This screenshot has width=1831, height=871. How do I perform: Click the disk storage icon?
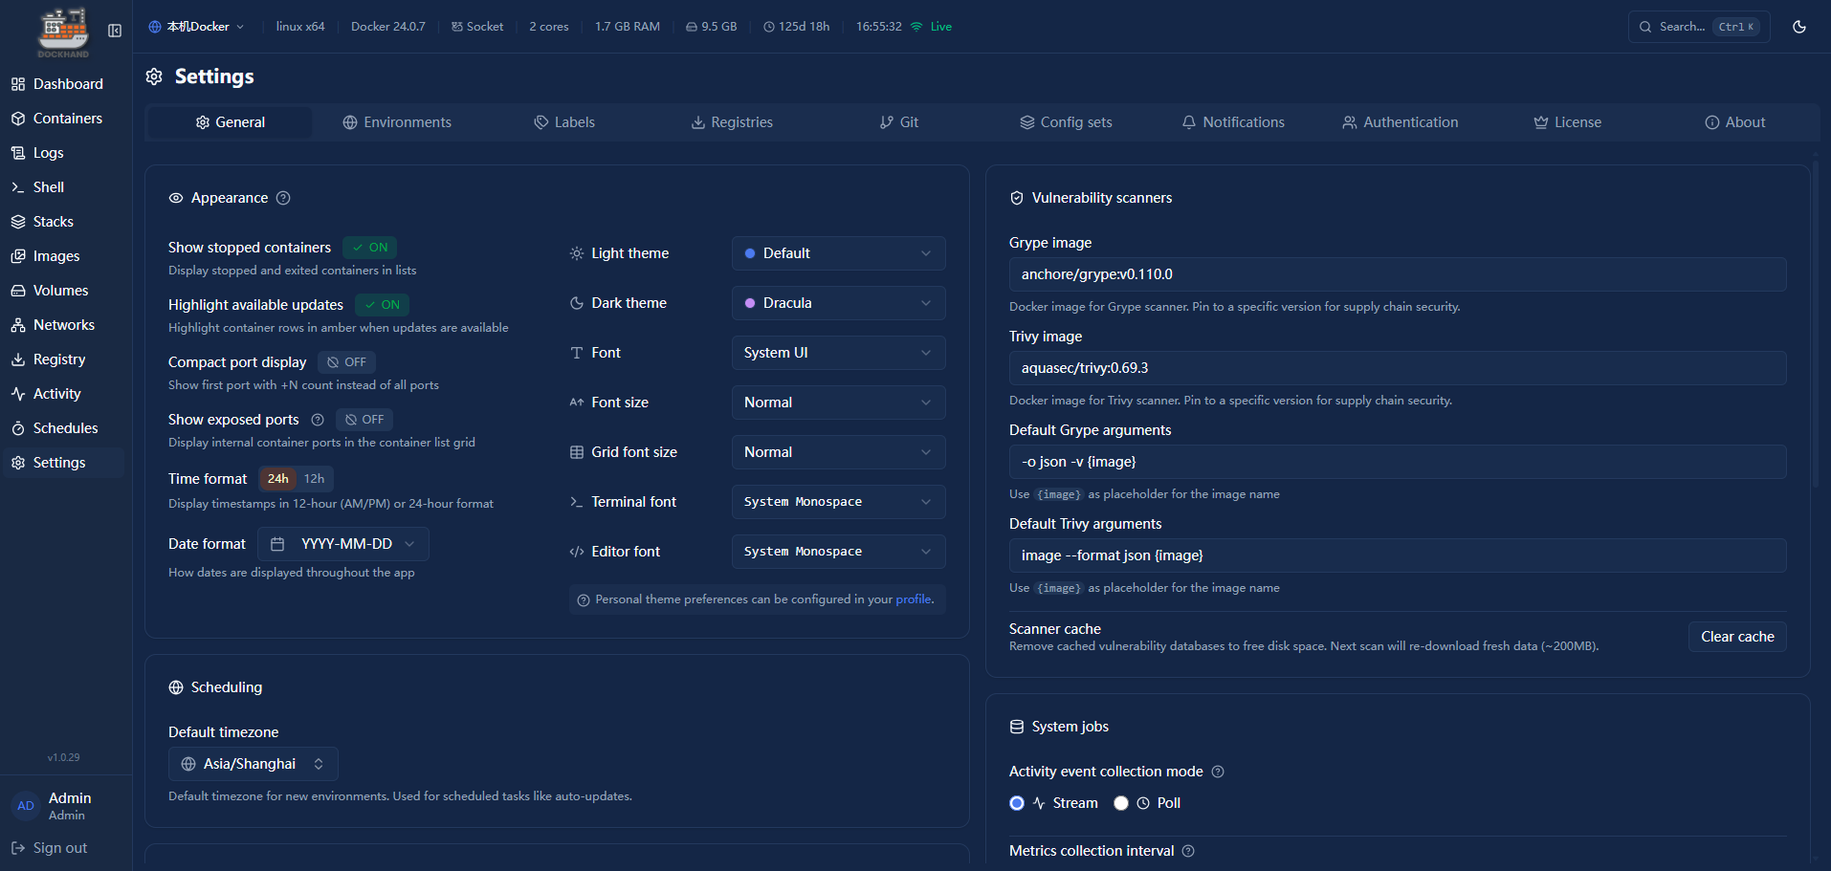692,27
